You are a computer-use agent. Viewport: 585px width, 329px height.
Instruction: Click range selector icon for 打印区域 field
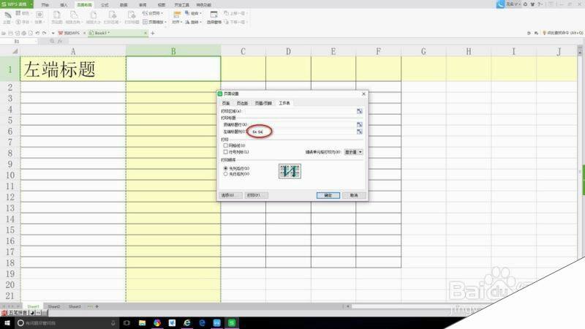coord(360,110)
